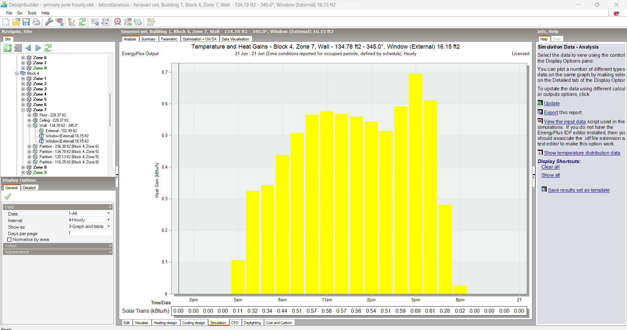
Task: Click the New file toolbar icon
Action: (x=6, y=22)
